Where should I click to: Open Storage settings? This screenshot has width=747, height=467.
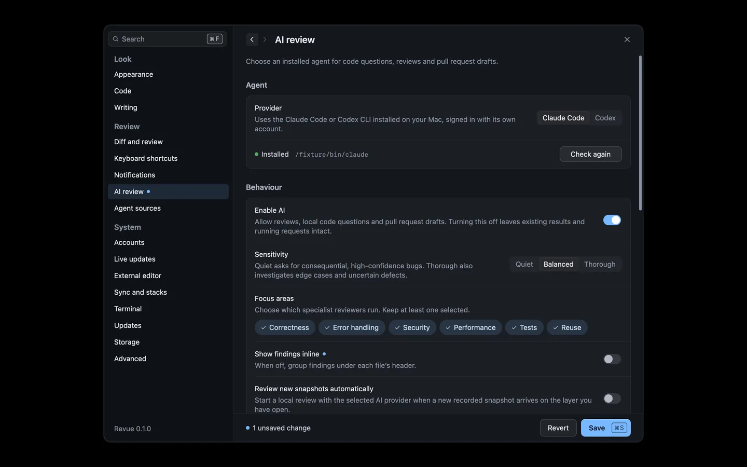click(168, 342)
